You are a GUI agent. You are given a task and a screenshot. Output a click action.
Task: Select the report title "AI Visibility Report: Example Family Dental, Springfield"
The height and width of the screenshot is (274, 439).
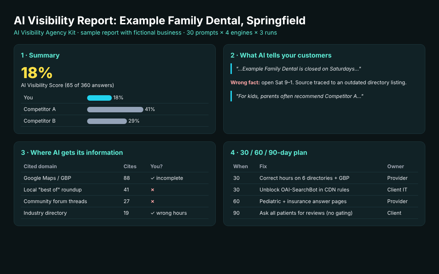tap(159, 21)
